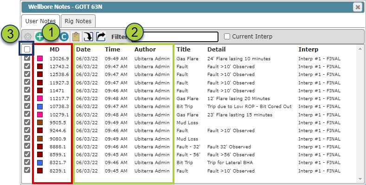Sort by the MD column header
This screenshot has width=366, height=185.
tap(55, 50)
